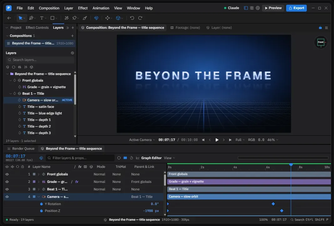The width and height of the screenshot is (334, 226).
Task: Select the Selection arrow tool
Action: (20, 18)
